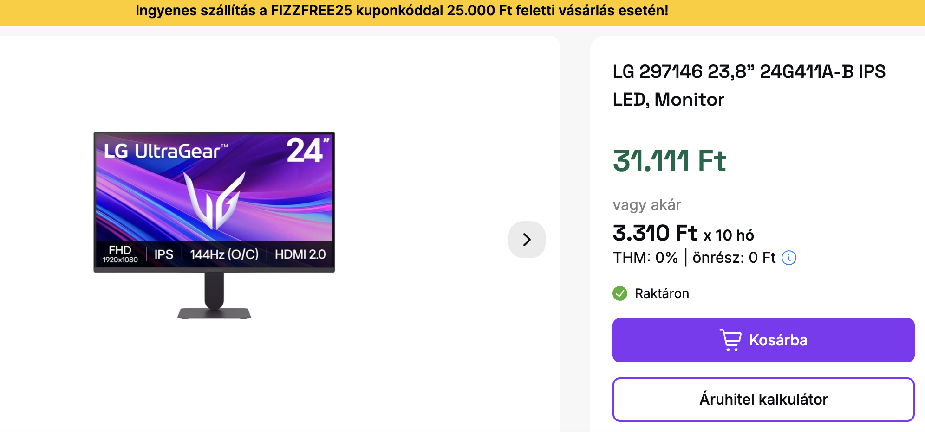Open the Áruhitel kalkulátor
The image size is (925, 432).
coord(763,400)
